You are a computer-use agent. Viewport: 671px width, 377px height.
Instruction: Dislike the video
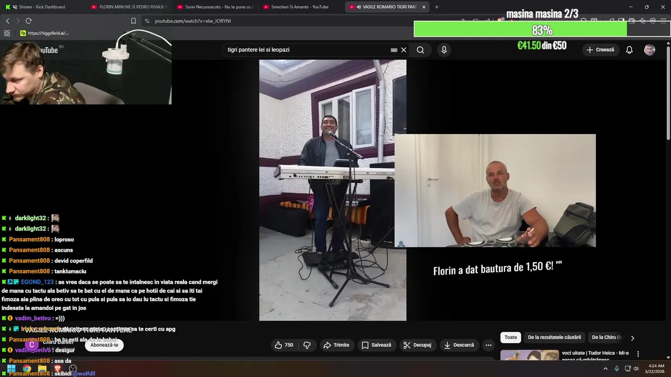click(307, 345)
